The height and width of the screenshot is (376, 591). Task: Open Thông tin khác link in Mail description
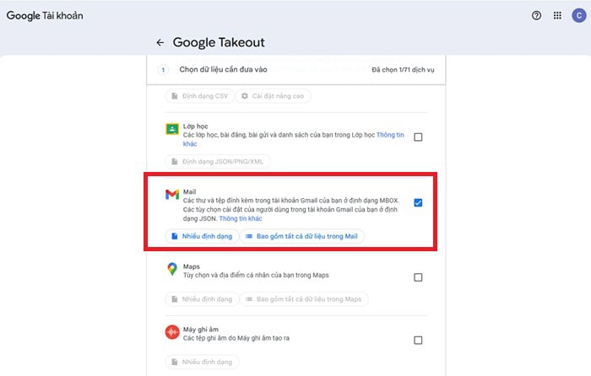(240, 218)
